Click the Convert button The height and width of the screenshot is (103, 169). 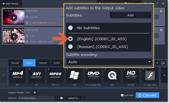(147, 95)
